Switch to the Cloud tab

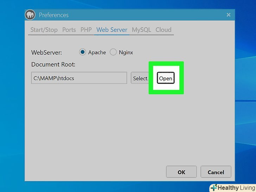coord(164,30)
